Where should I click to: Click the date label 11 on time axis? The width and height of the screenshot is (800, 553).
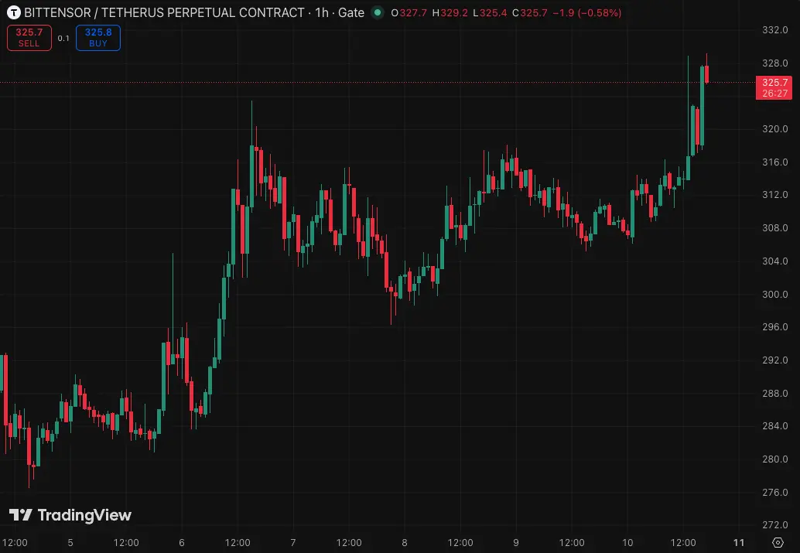(739, 543)
